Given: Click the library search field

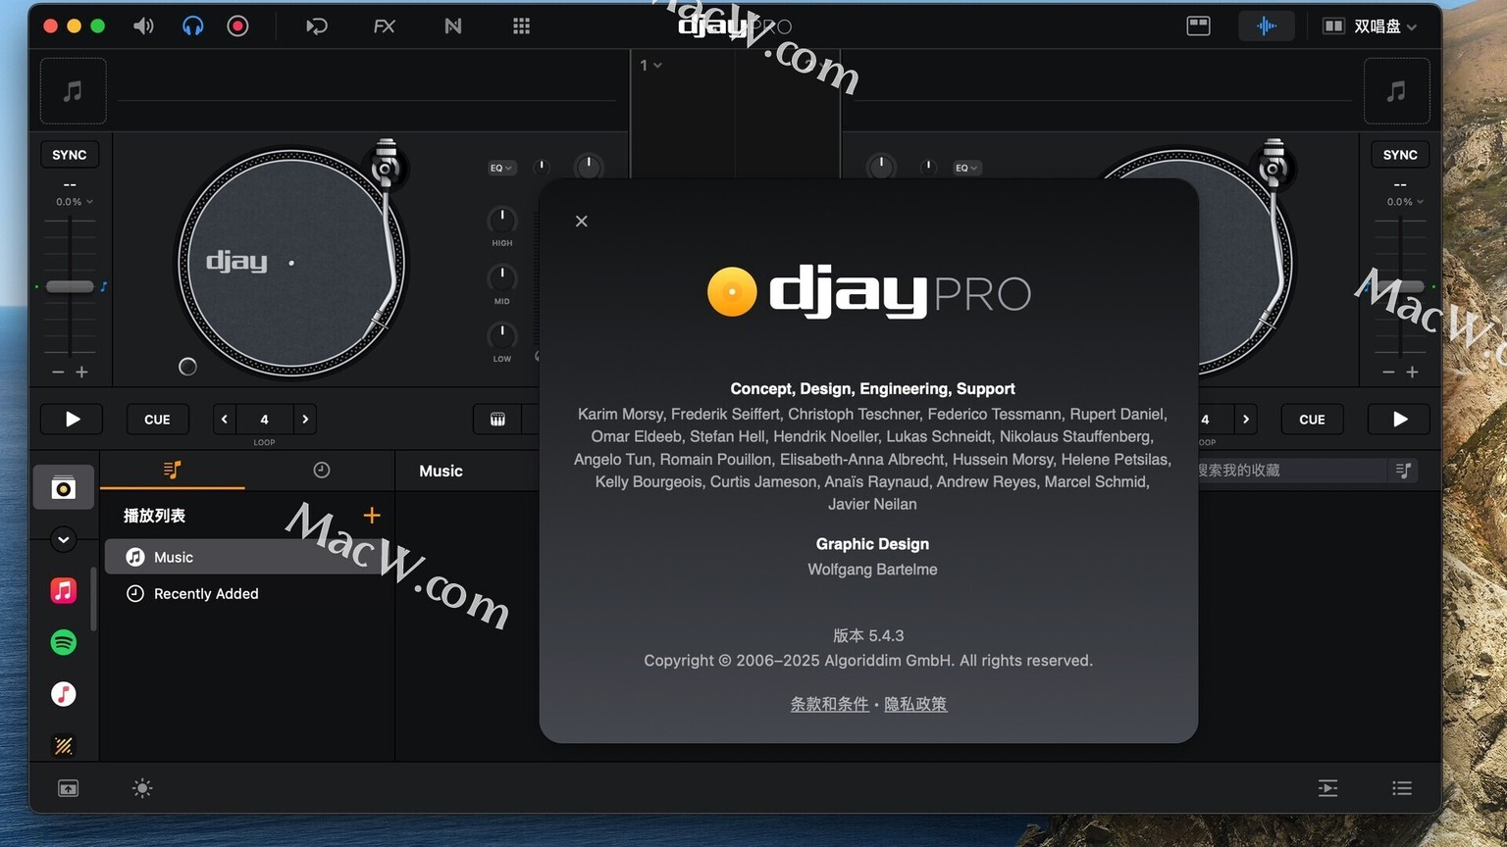Looking at the screenshot, I should pos(1290,471).
